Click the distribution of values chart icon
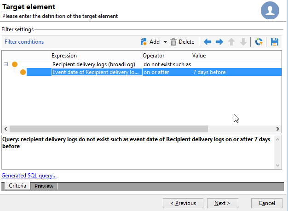The height and width of the screenshot is (211, 288). [x=259, y=42]
